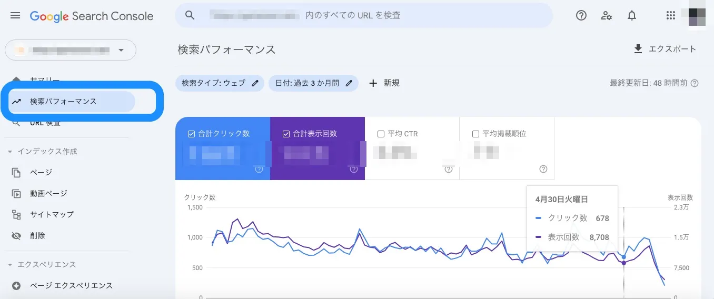Click the ページ エクスペリエンス plus-circle icon
The image size is (714, 299).
pos(16,286)
